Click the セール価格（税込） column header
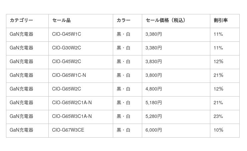The width and height of the screenshot is (247, 151). [x=166, y=21]
